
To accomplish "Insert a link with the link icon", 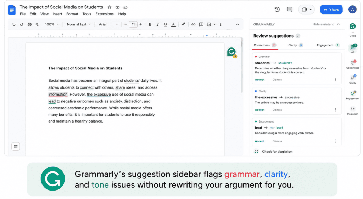I will tap(193, 24).
